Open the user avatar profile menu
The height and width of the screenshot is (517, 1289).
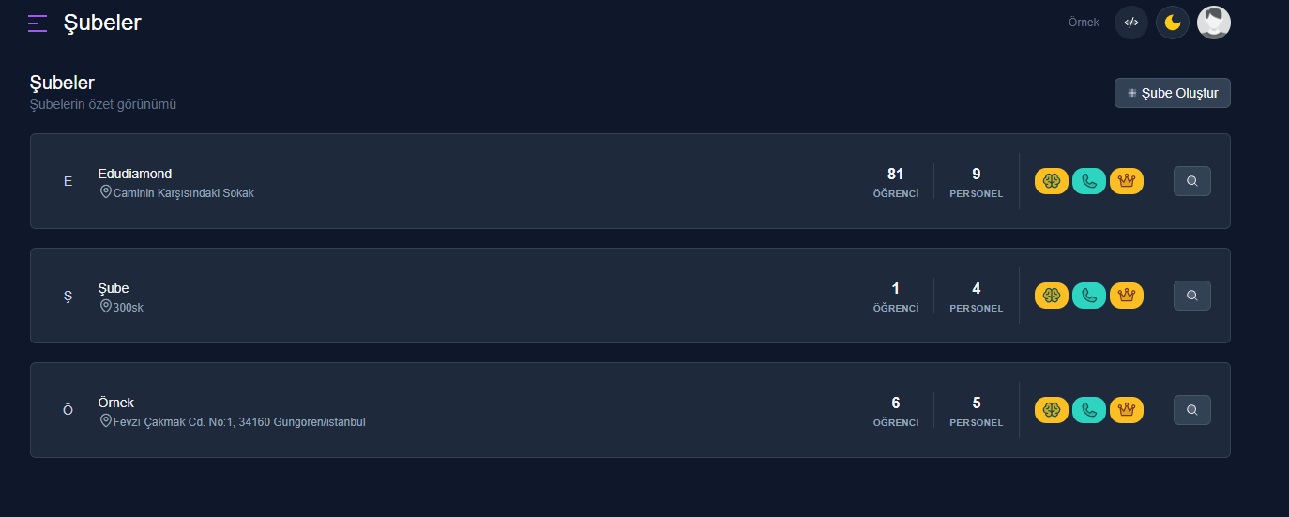point(1214,23)
